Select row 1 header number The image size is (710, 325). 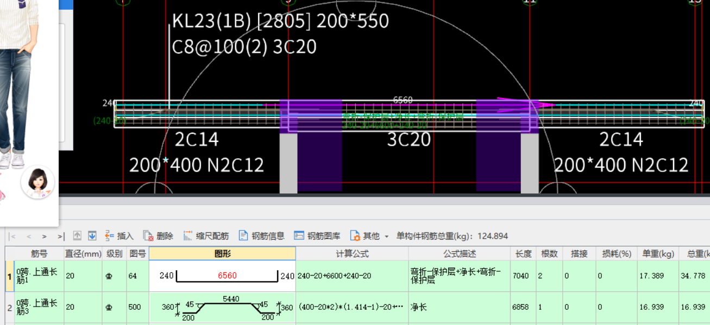(x=10, y=276)
